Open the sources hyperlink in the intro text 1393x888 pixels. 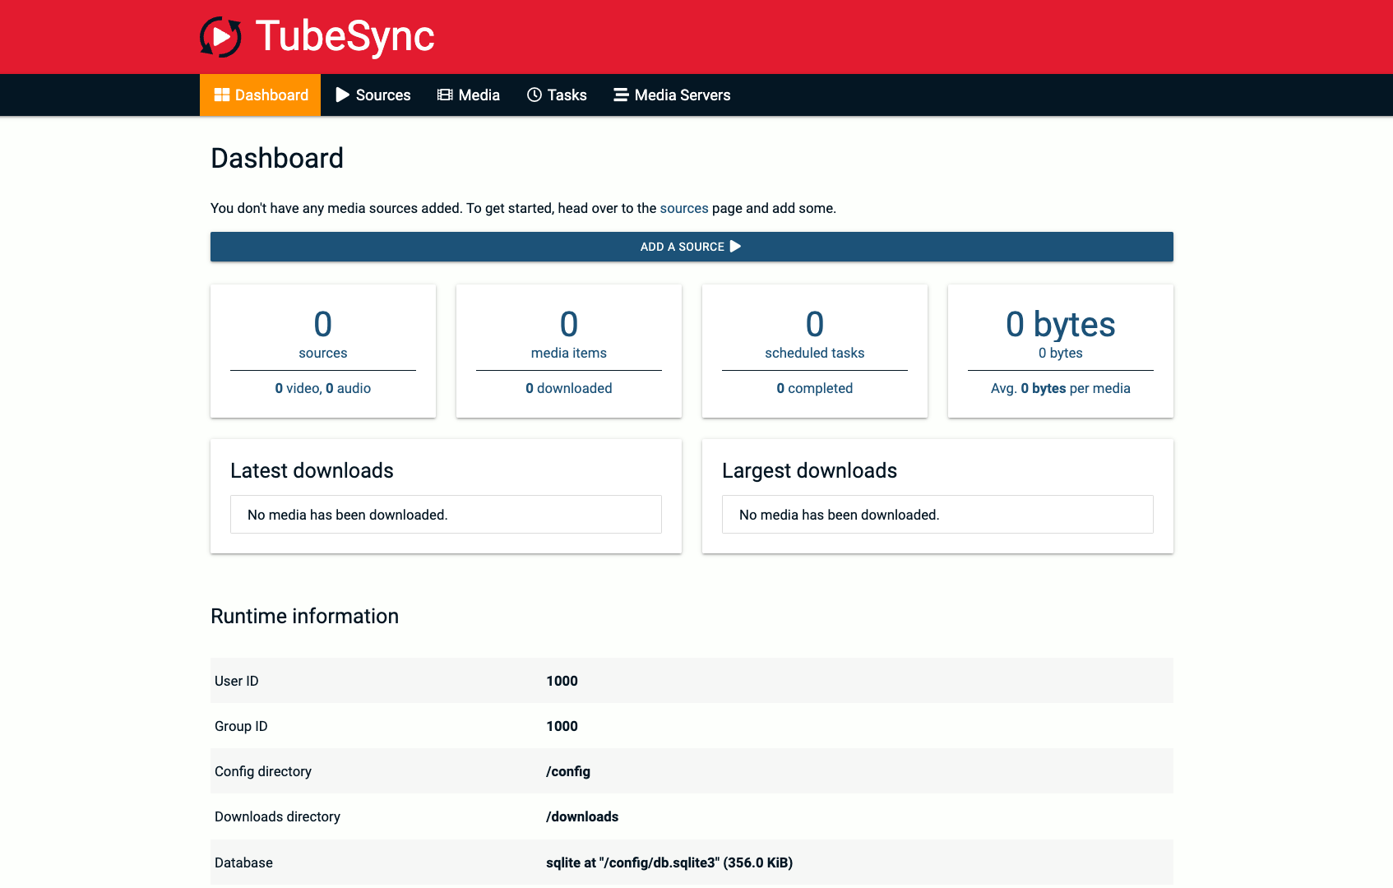tap(684, 208)
